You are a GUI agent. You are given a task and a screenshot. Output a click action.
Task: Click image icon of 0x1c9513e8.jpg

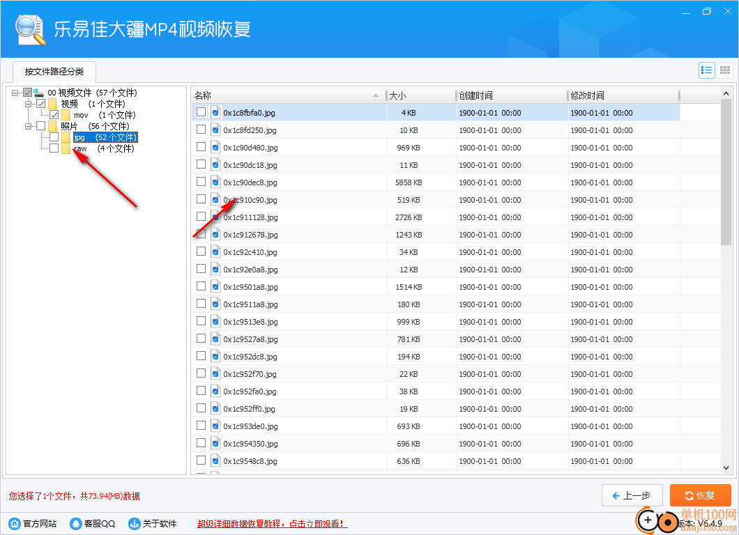click(x=216, y=322)
